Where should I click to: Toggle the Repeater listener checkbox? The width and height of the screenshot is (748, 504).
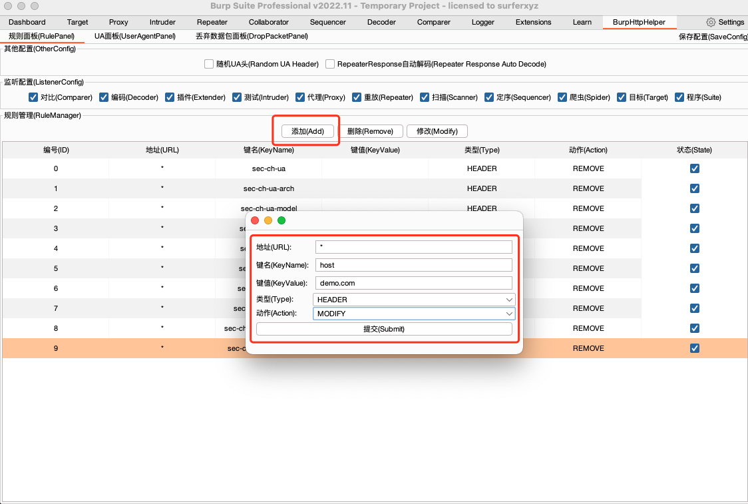pyautogui.click(x=356, y=97)
